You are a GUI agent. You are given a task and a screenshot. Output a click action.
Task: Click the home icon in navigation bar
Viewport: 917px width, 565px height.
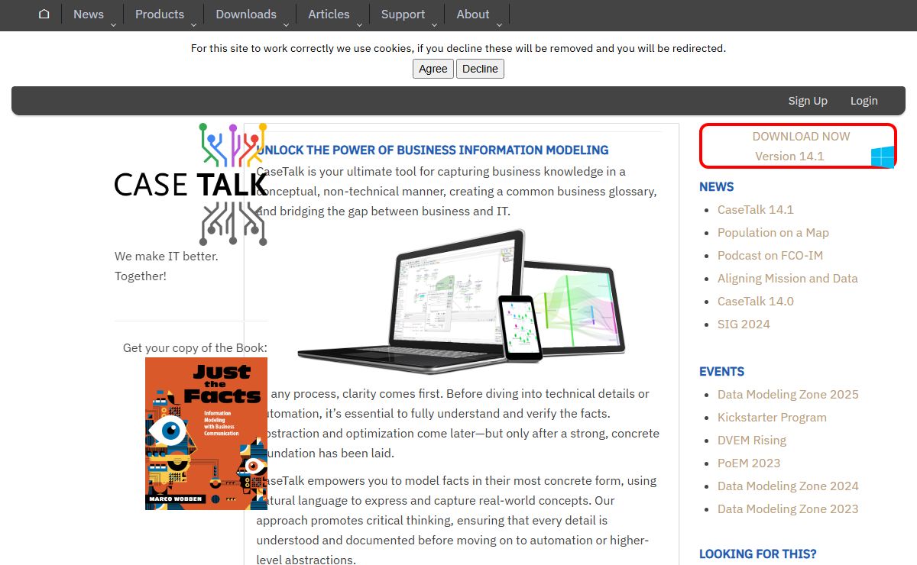tap(44, 14)
